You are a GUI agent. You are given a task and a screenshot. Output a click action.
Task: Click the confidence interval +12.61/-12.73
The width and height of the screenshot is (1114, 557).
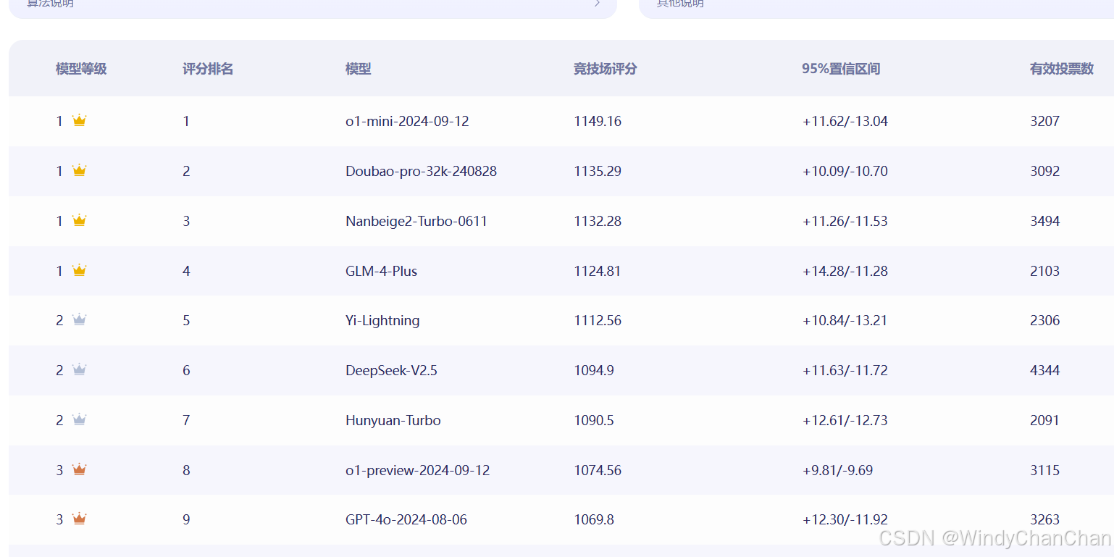point(845,420)
